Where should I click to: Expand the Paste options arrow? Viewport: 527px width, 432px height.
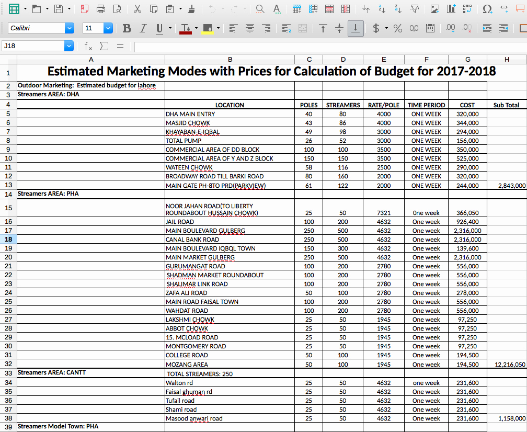pos(180,9)
